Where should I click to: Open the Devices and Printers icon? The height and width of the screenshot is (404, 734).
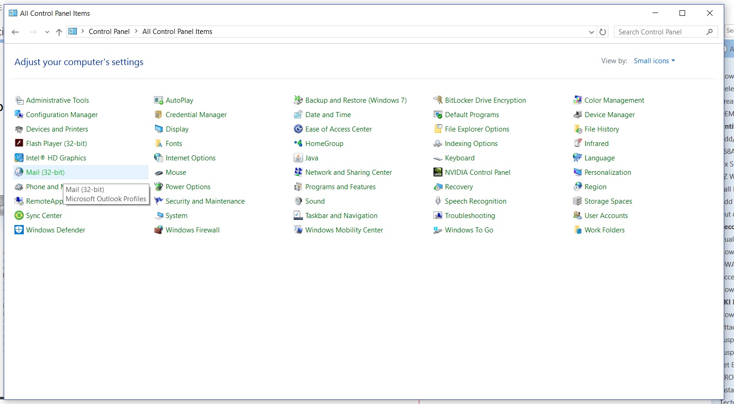click(x=19, y=129)
